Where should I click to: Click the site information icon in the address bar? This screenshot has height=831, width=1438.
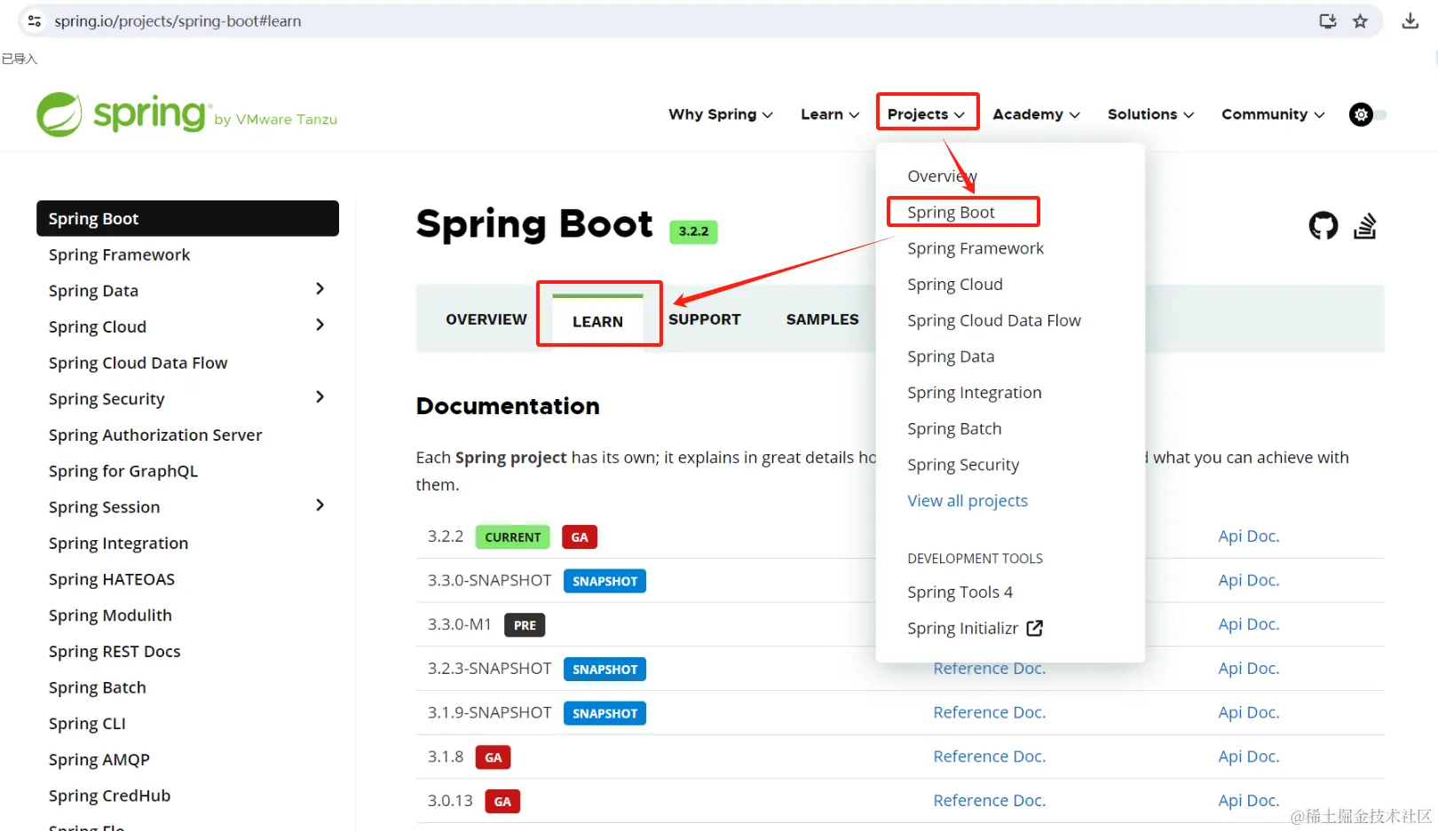[33, 20]
